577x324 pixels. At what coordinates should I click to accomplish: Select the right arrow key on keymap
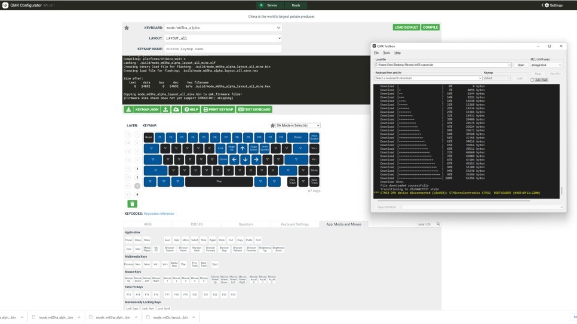tap(256, 159)
